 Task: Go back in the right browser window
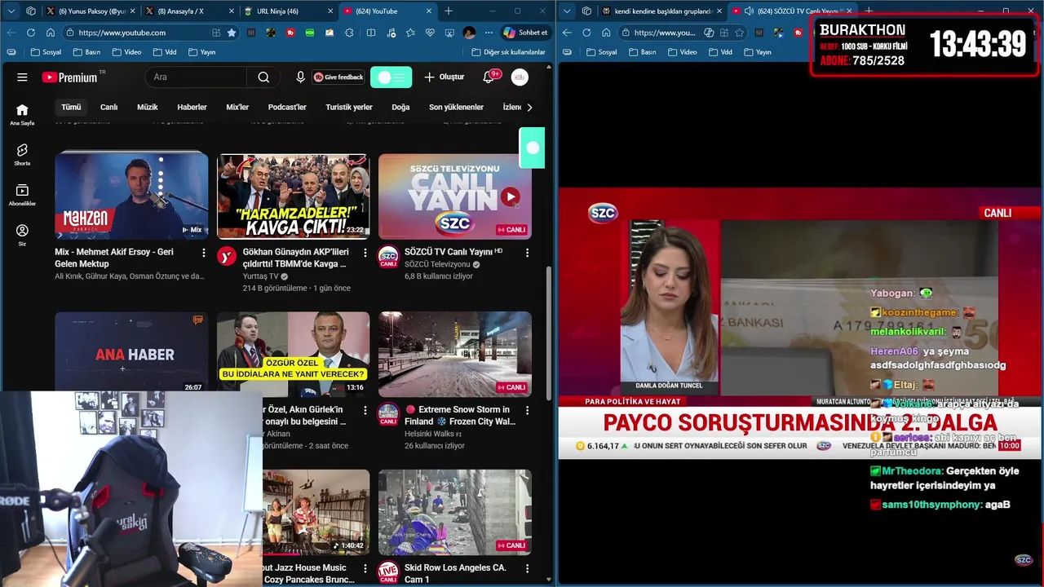(567, 33)
